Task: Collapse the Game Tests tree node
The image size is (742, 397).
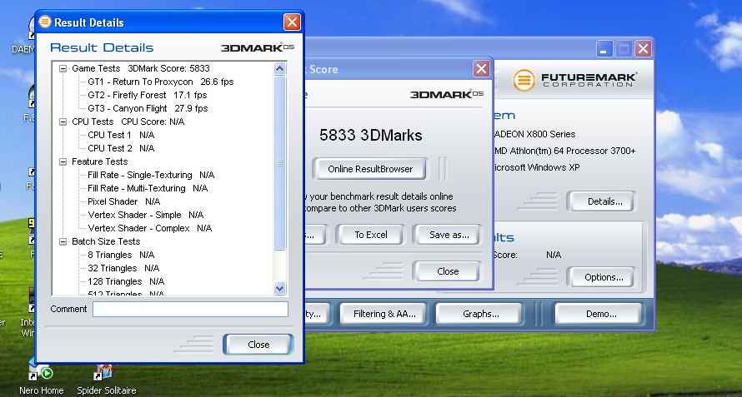Action: (63, 68)
